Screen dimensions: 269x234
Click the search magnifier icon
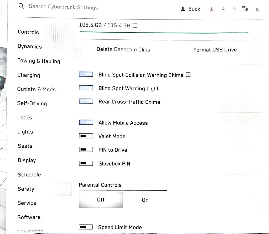pyautogui.click(x=21, y=6)
